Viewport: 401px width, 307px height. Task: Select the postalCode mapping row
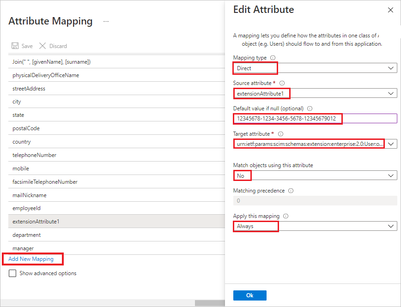pyautogui.click(x=116, y=128)
